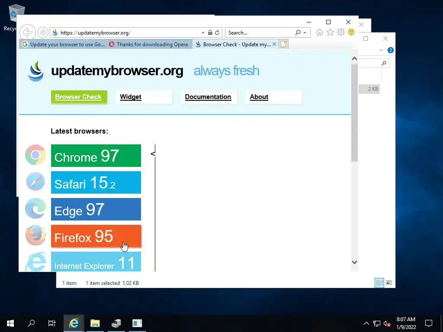Click the Edge 97 banner
This screenshot has width=443, height=332.
96,209
